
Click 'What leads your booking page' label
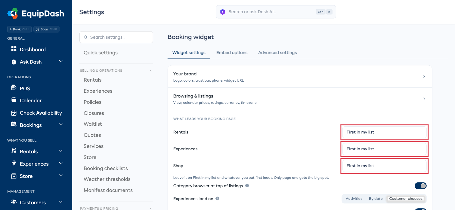point(204,119)
